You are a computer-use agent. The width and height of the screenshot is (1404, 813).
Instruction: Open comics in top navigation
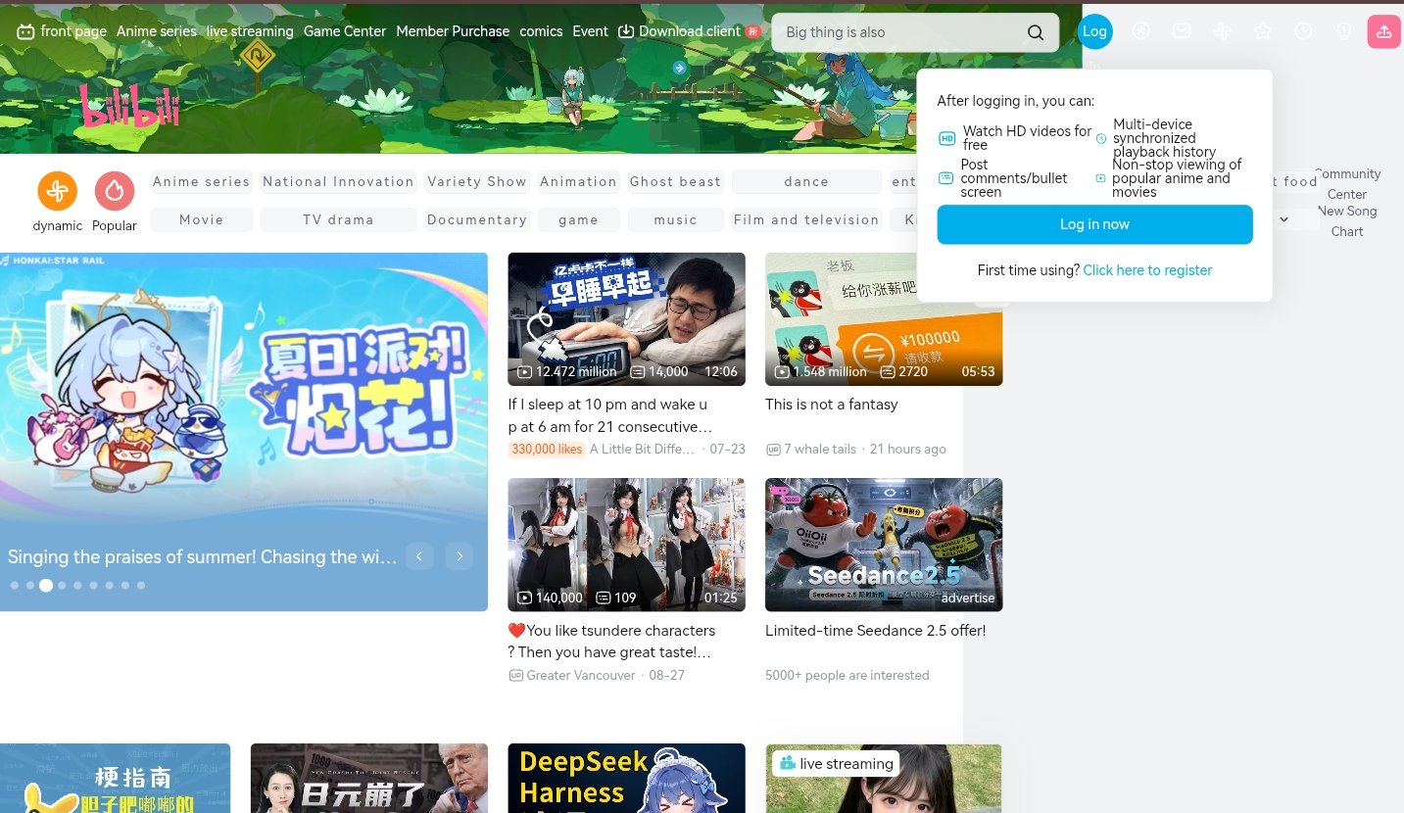[x=541, y=31]
